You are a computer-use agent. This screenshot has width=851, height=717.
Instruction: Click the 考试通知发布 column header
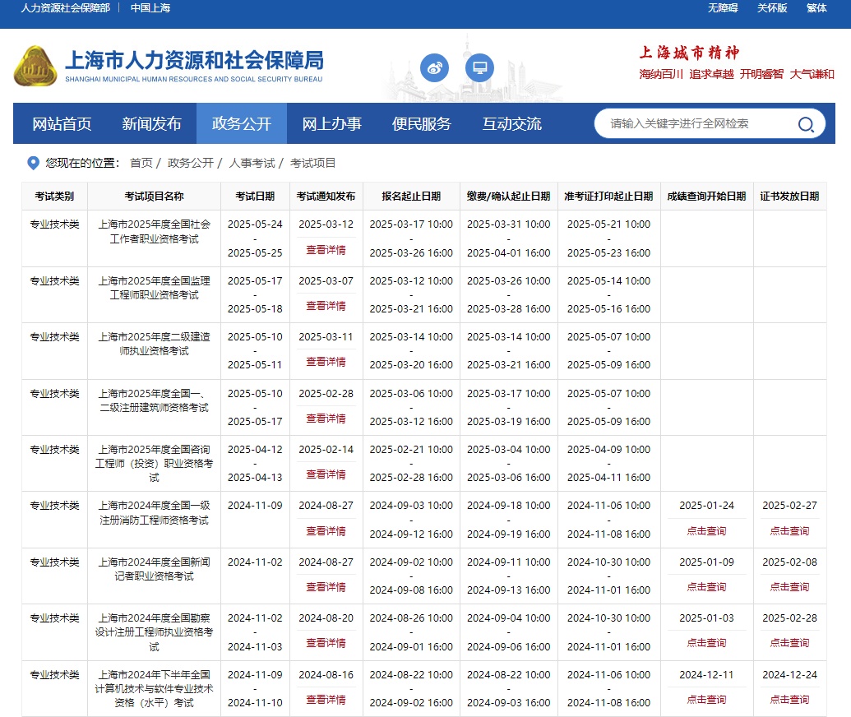[x=326, y=197]
